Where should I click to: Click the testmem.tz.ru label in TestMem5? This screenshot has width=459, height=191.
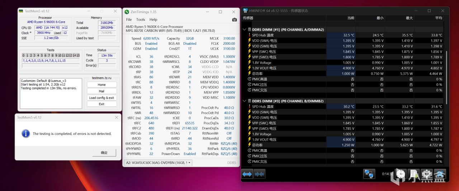click(102, 78)
